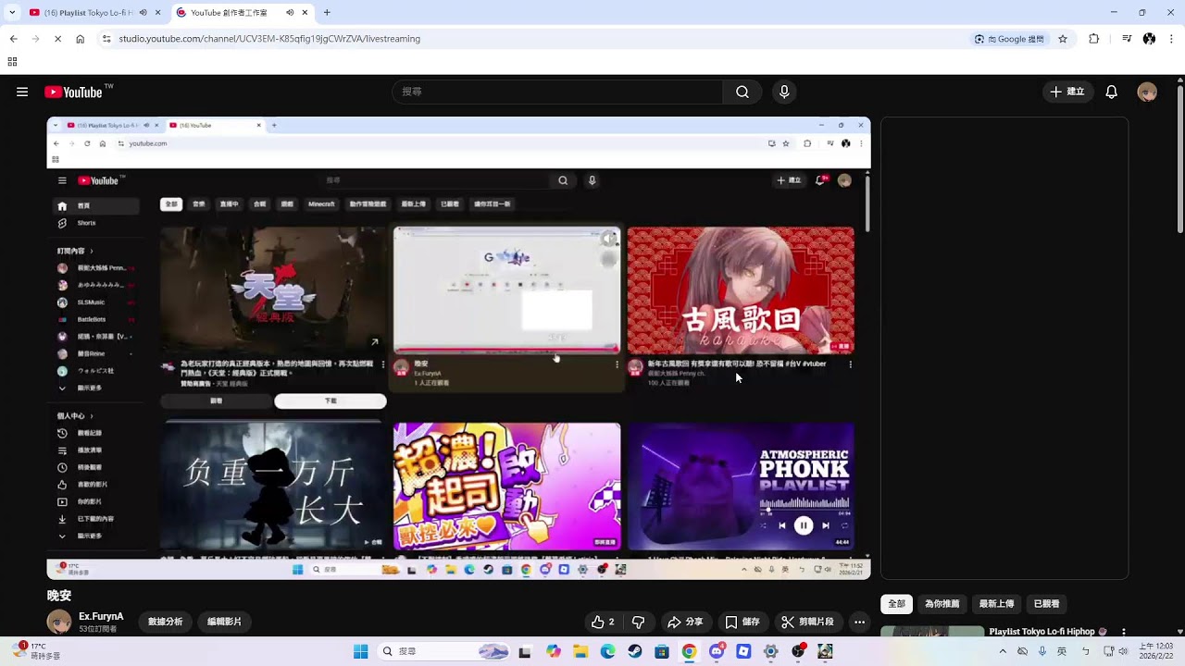Open options menu for Playlist Tokyo Lo-fi Hiphop
Viewport: 1185px width, 666px height.
pyautogui.click(x=1124, y=632)
